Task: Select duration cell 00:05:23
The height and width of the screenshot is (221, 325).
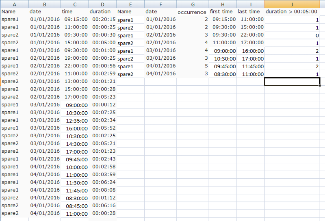Action: (x=103, y=97)
